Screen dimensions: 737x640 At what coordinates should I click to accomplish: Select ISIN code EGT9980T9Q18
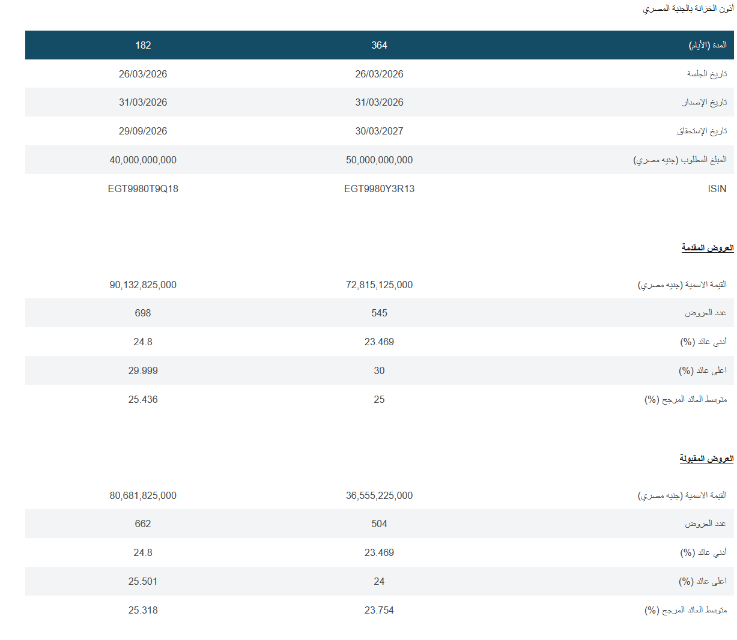[x=143, y=189]
